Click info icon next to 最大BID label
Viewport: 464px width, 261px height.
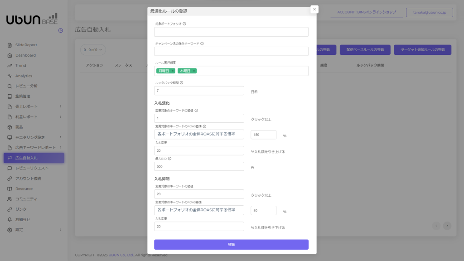[169, 159]
